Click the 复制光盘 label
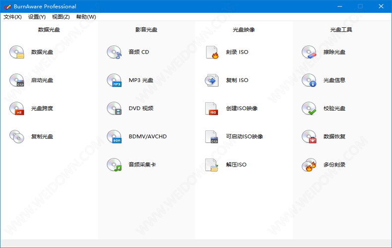 (x=42, y=136)
